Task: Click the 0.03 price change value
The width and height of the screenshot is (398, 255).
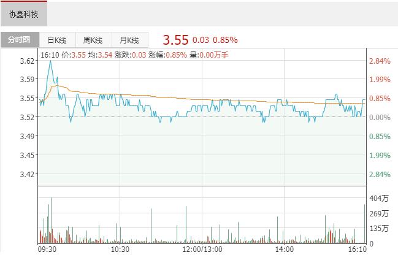Action: coord(201,40)
